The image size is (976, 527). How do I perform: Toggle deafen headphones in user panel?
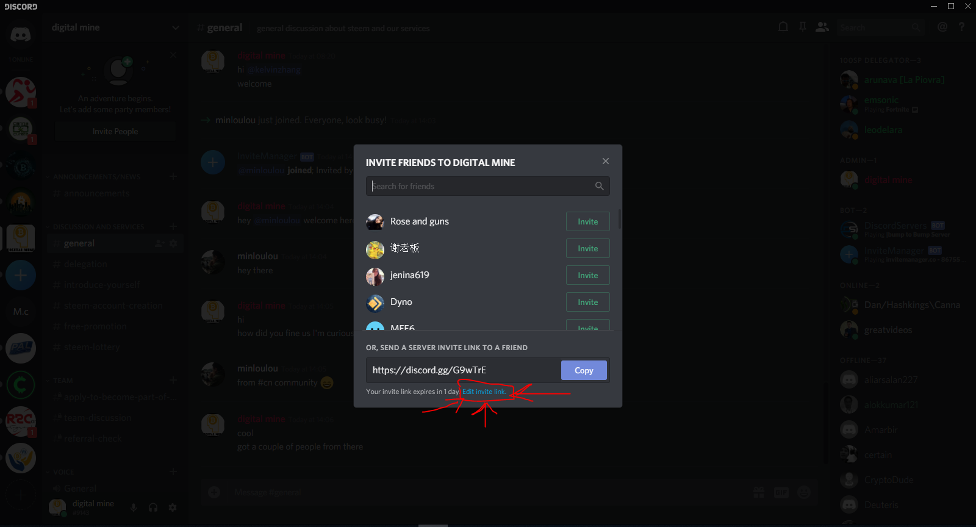(153, 507)
